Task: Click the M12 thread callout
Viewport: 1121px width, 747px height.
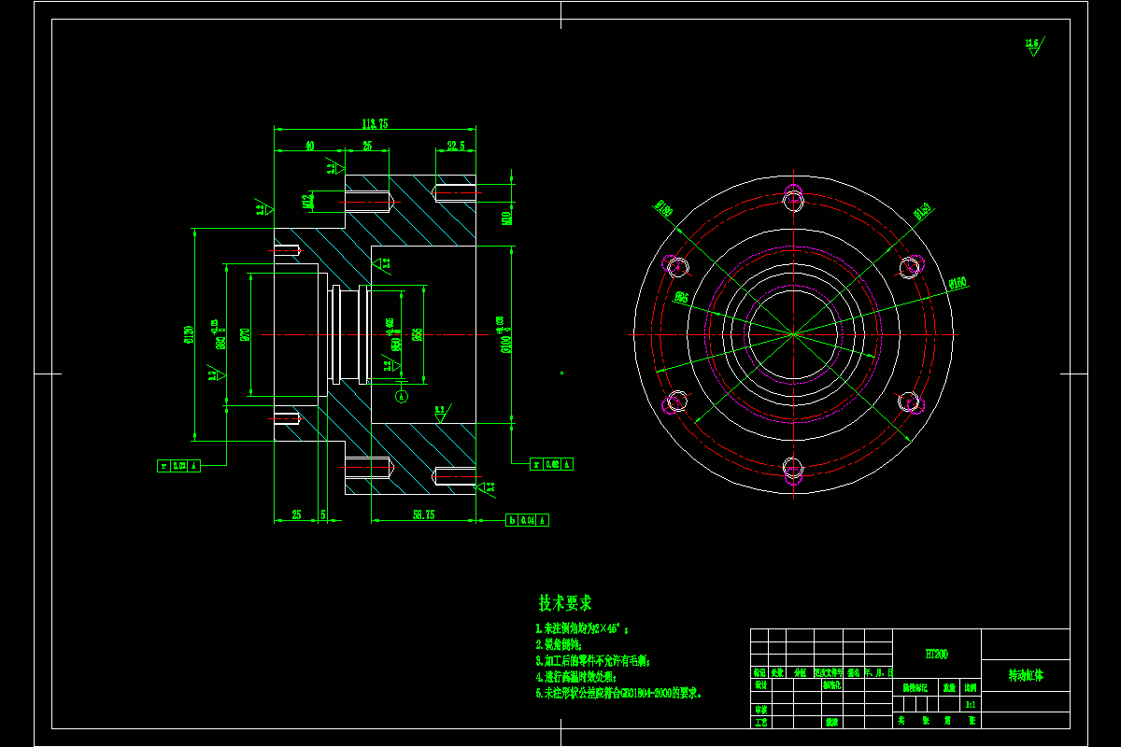Action: tap(306, 200)
